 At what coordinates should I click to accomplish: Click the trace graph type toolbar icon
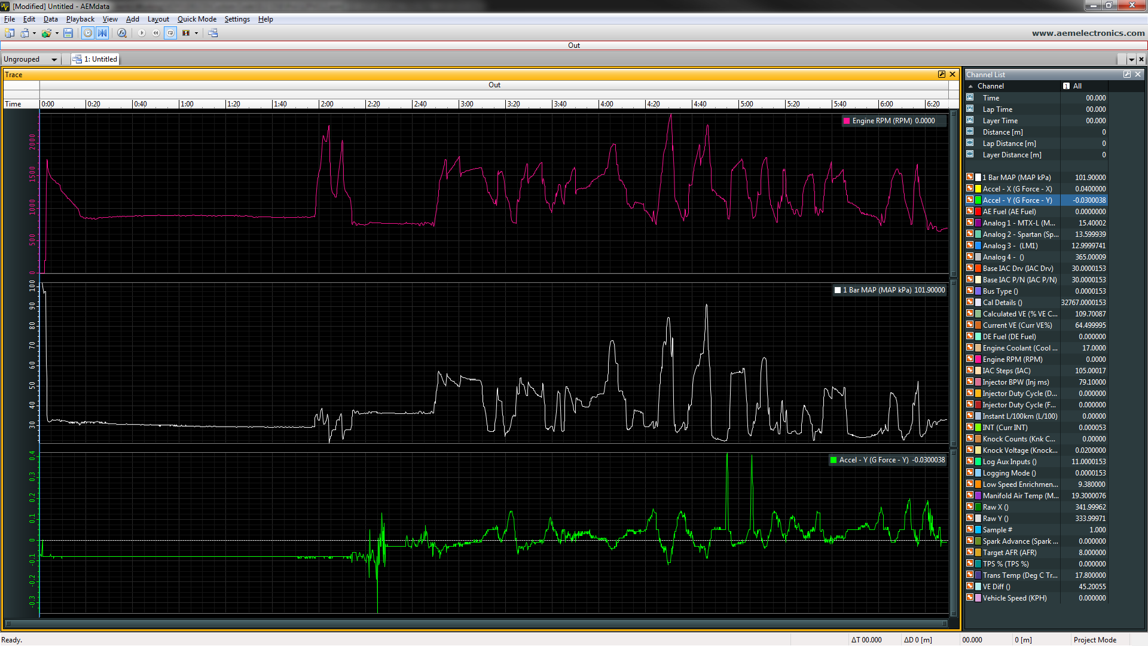(x=186, y=33)
